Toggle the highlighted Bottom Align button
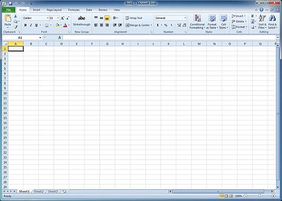 107,18
